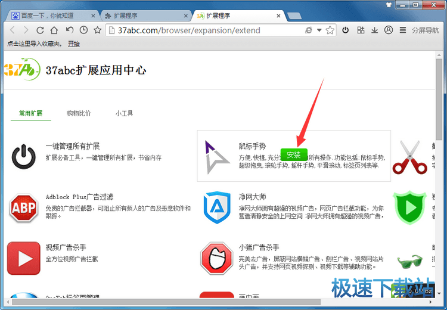Open browsing history clock icon
Screen dimensions: 447x310
[83, 30]
